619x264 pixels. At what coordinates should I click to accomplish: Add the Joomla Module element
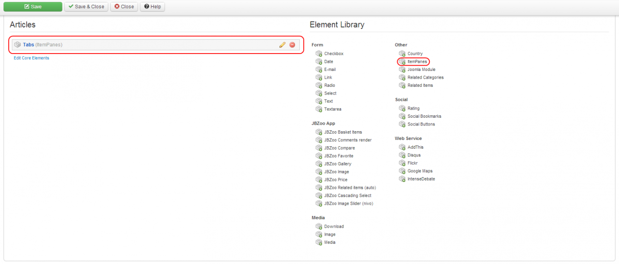point(421,69)
